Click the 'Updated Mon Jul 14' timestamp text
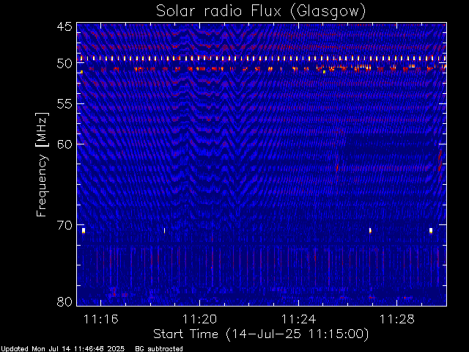469x352 pixels. pos(62,349)
